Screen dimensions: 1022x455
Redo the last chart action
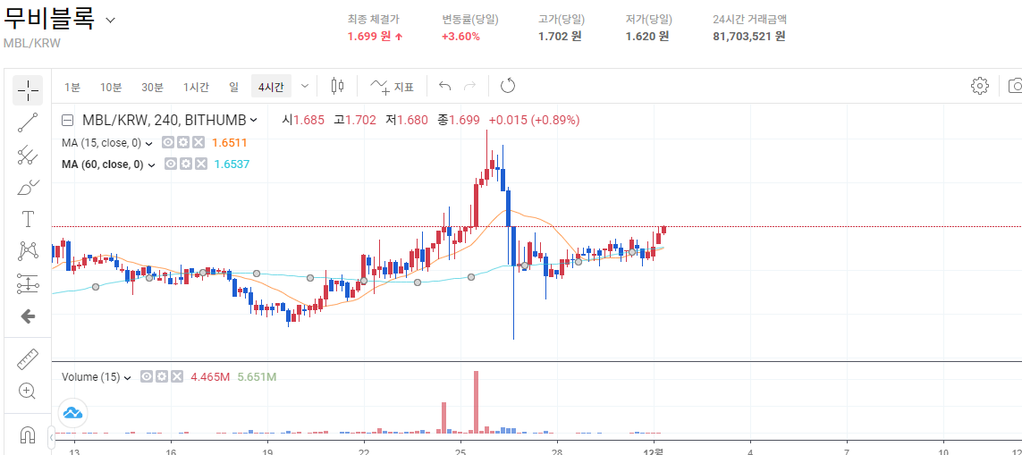[469, 86]
